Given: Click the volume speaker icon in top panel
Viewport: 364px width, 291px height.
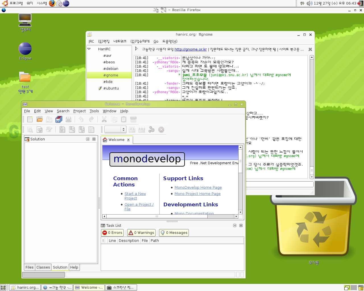Looking at the screenshot, I should tap(309, 3).
